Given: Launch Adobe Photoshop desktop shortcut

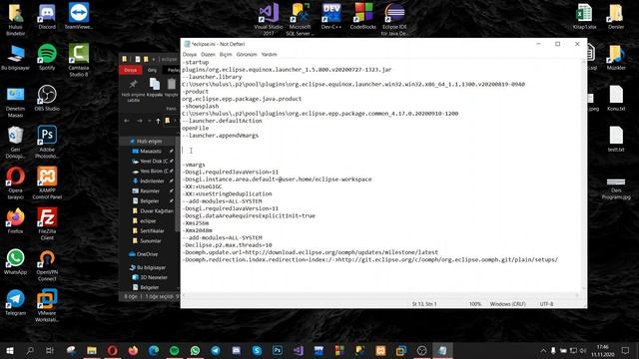Looking at the screenshot, I should click(47, 142).
